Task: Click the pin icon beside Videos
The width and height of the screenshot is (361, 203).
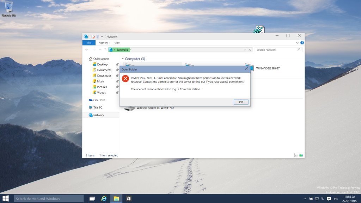Action: pyautogui.click(x=117, y=93)
